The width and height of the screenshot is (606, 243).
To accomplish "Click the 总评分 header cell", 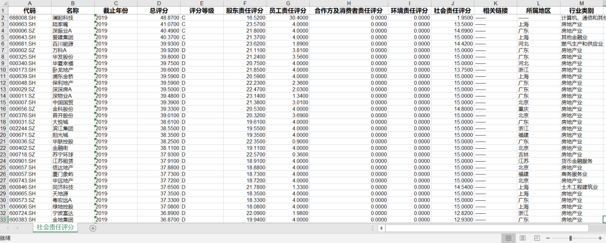I will (159, 11).
